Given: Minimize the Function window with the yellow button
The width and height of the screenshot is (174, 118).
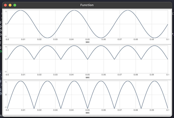Looking at the screenshot, I should [10, 5].
